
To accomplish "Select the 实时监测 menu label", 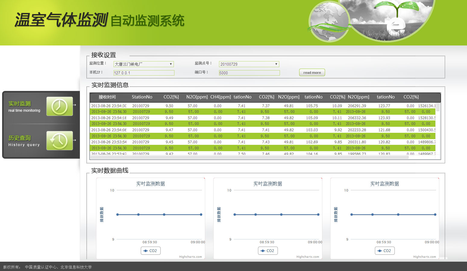I will point(20,104).
